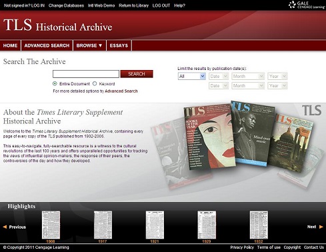Click the Log In link
The height and width of the screenshot is (252, 326).
[38, 5]
